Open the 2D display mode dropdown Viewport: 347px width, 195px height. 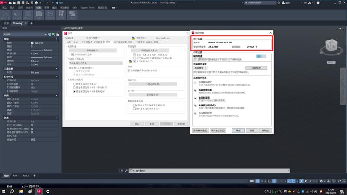point(200,68)
